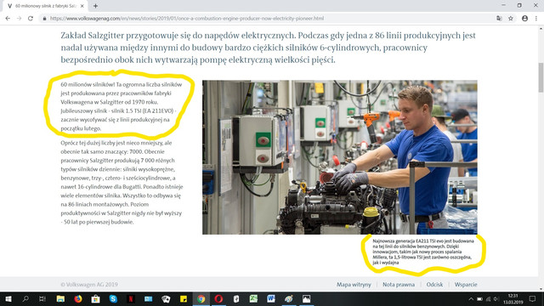Open Netflix from the taskbar

(130, 298)
